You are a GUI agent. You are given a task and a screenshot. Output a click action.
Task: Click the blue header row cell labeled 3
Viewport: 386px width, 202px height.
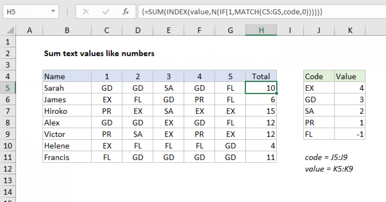pos(169,76)
